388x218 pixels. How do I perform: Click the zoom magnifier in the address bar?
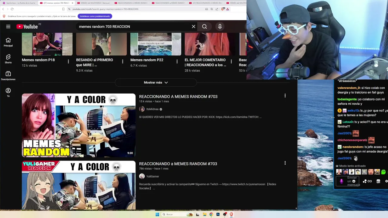pyautogui.click(x=212, y=9)
